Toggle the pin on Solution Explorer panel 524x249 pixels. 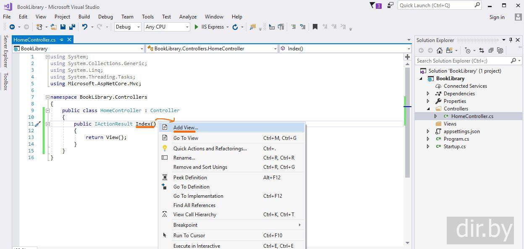(x=511, y=40)
